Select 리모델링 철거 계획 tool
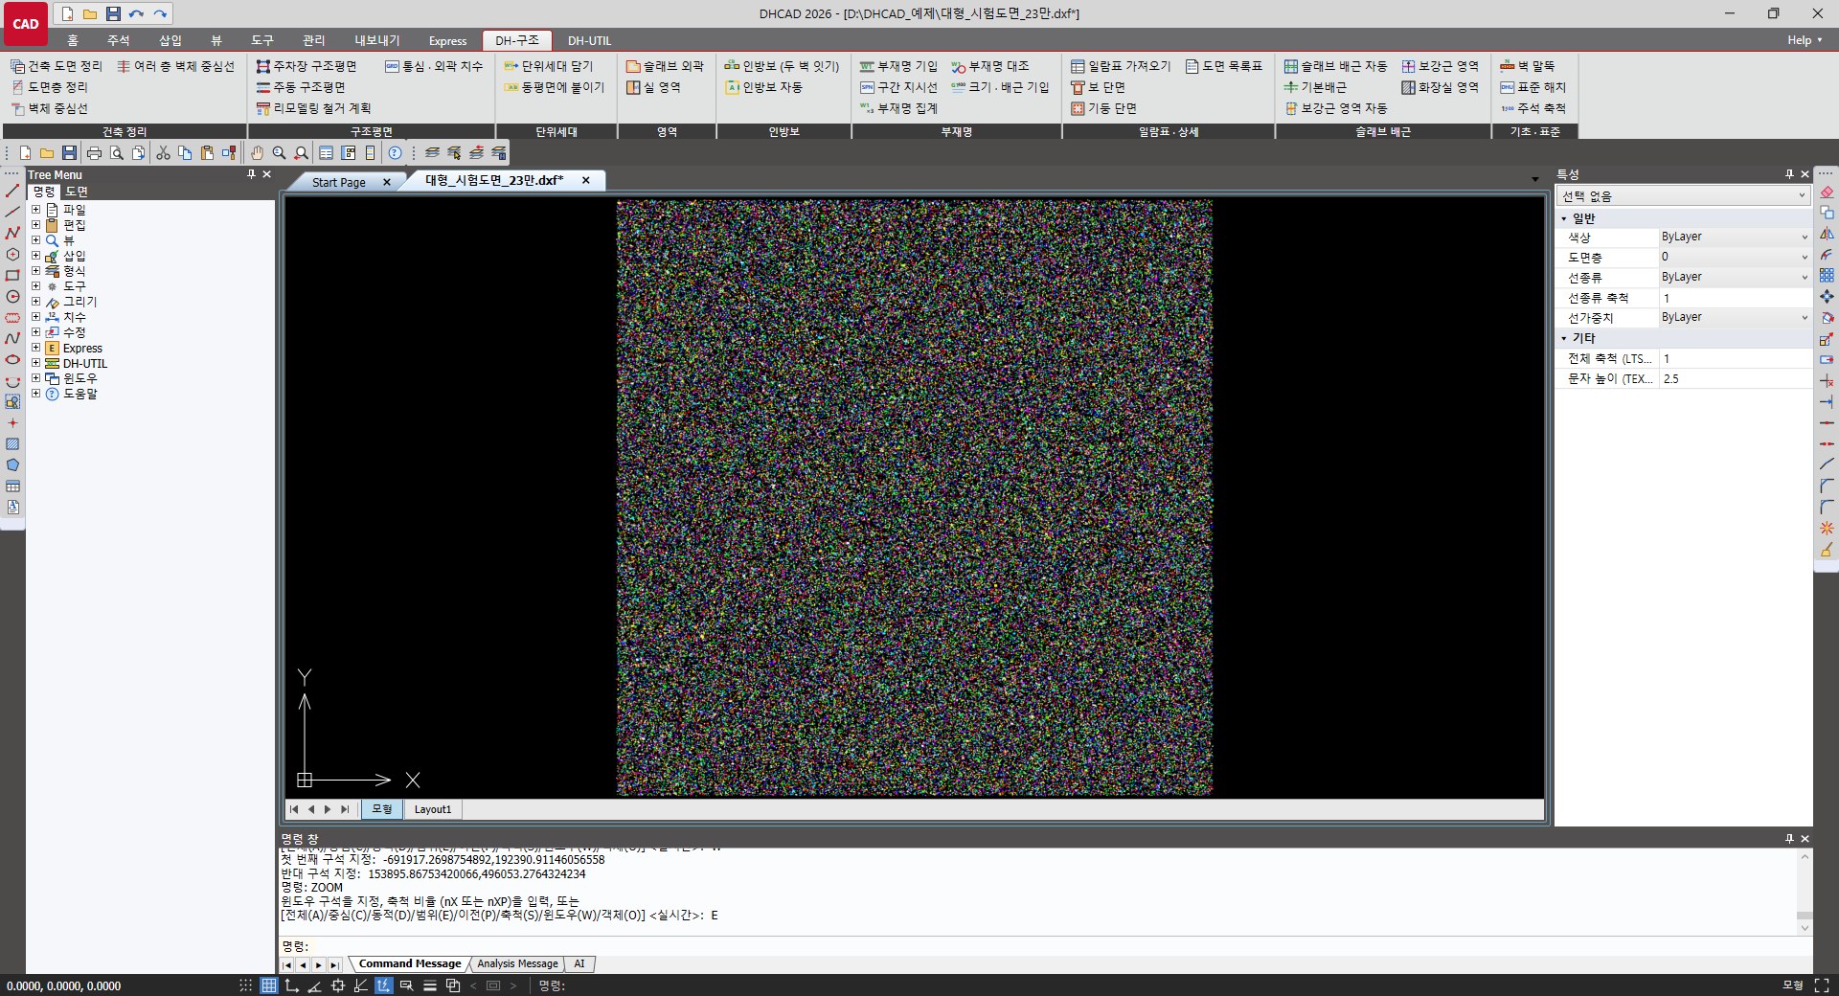This screenshot has width=1839, height=996. (x=313, y=108)
